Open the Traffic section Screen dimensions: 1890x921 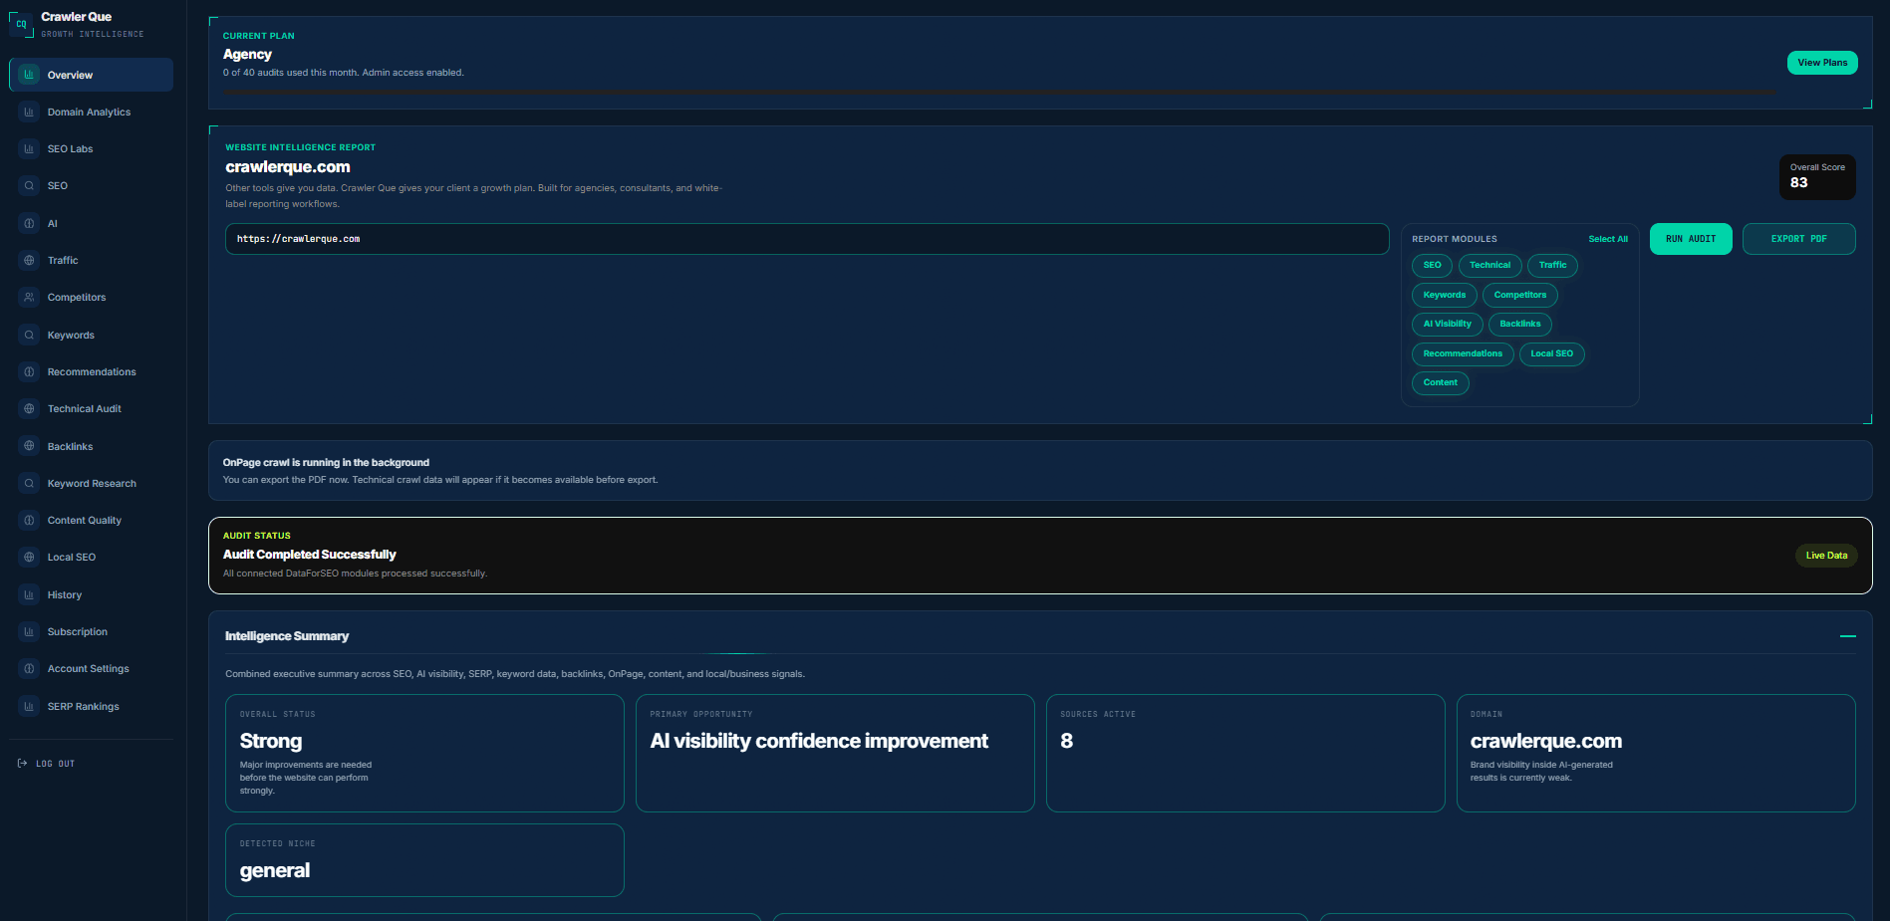(x=91, y=260)
